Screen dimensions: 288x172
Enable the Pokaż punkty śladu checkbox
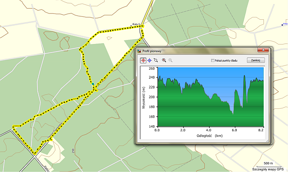[212, 60]
